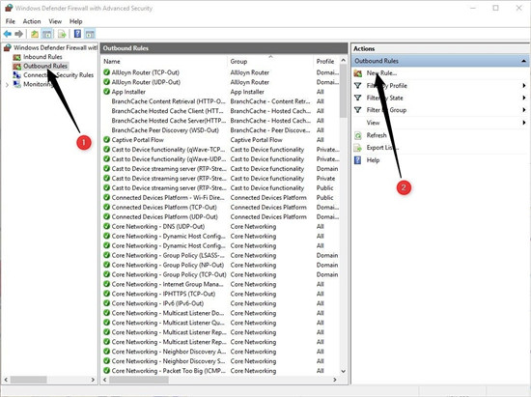Click the Export List toolbar icon
Image resolution: width=531 pixels, height=397 pixels.
click(62, 34)
